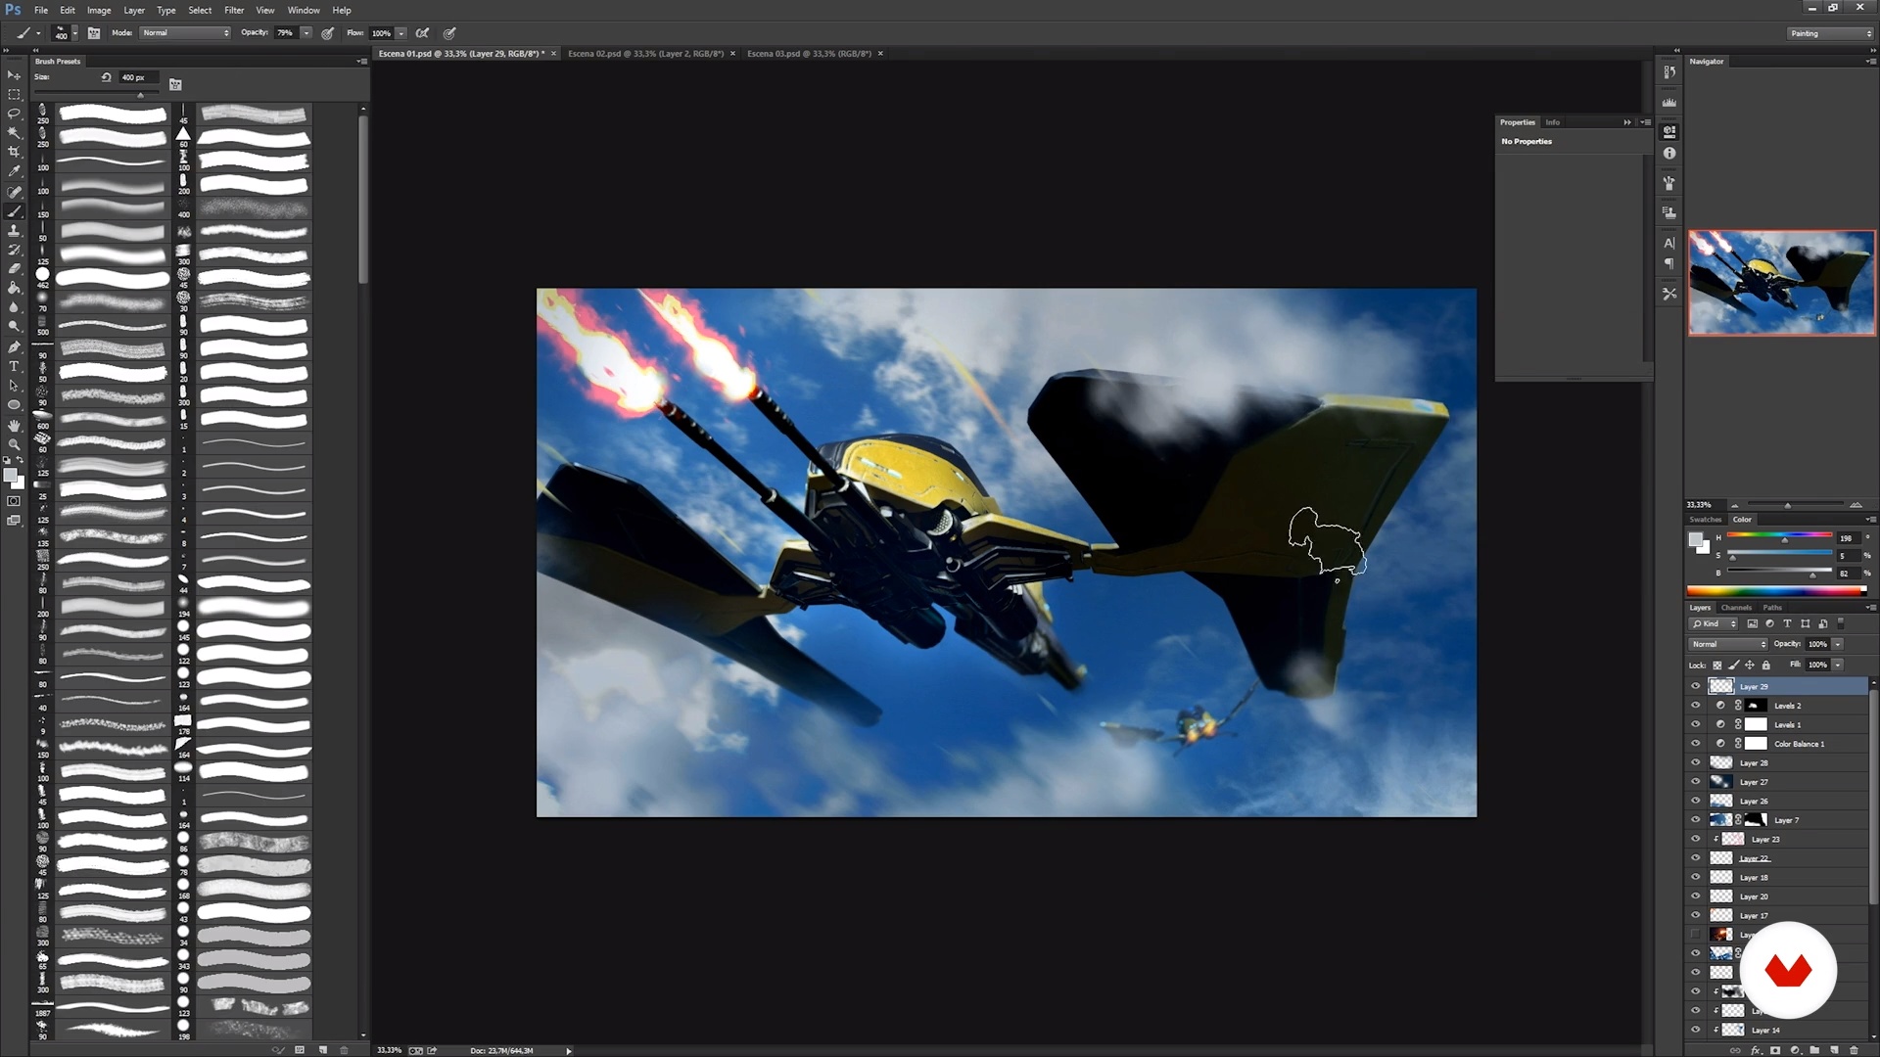The image size is (1880, 1057).
Task: Select the Move tool
Action: [14, 75]
